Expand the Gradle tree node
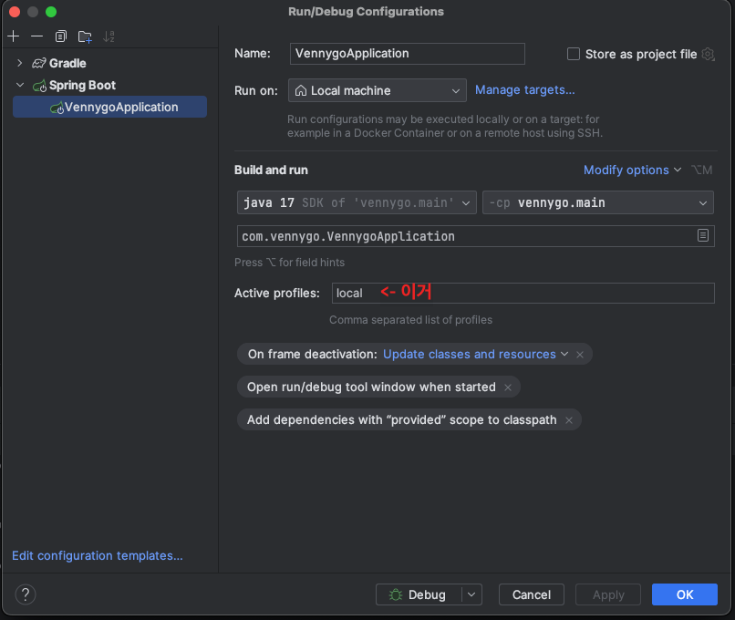The height and width of the screenshot is (620, 735). click(x=20, y=63)
